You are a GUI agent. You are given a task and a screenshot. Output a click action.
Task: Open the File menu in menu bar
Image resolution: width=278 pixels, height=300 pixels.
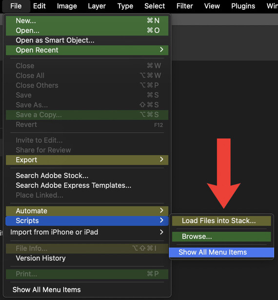click(x=16, y=6)
